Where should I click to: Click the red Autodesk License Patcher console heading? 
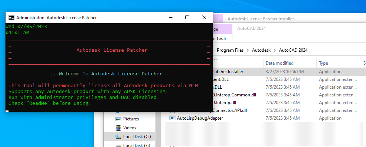(x=112, y=50)
